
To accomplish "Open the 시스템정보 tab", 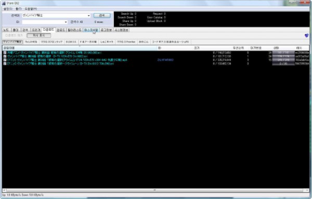I will point(121,30).
